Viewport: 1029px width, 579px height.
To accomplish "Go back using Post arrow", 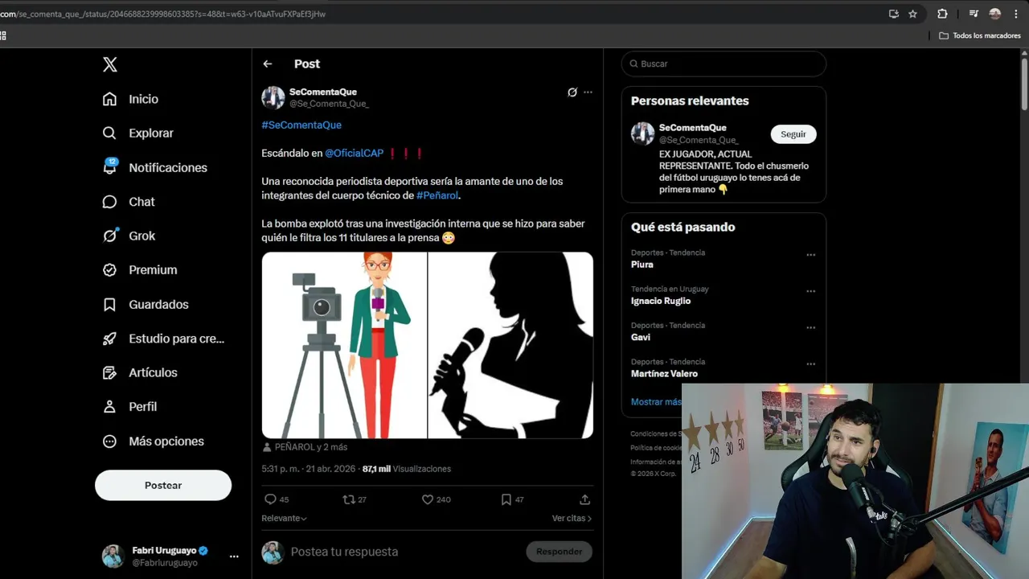I will coord(268,64).
